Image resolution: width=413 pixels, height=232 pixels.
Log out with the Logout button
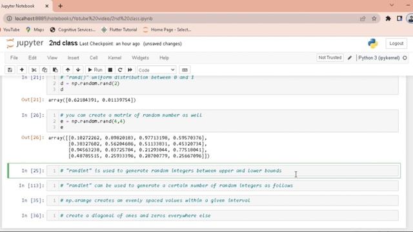396,43
